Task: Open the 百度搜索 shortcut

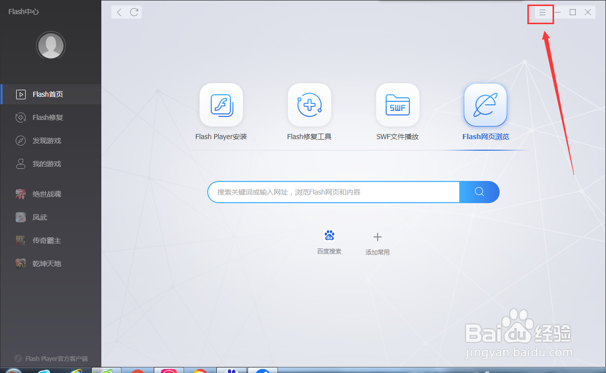Action: click(x=329, y=242)
